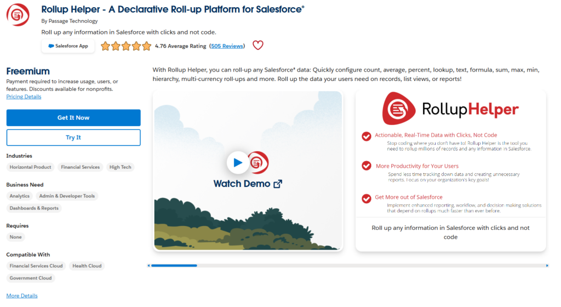Click the Rollup Helper logo beside the title
Image resolution: width=561 pixels, height=307 pixels.
click(18, 15)
